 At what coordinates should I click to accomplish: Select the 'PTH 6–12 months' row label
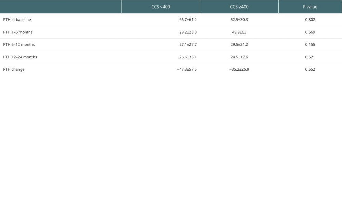[x=19, y=44]
